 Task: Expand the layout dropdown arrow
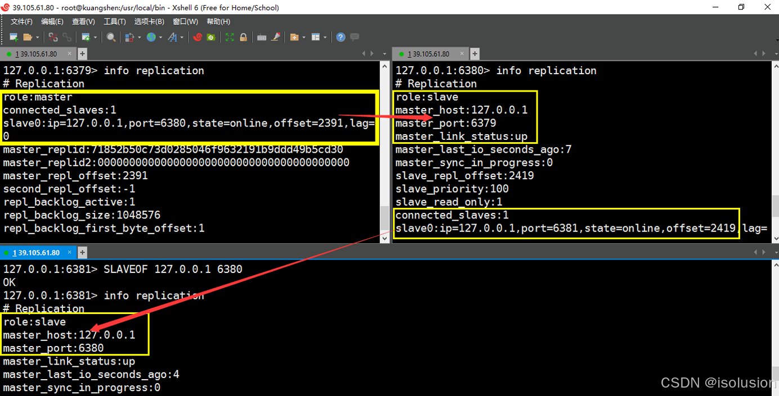click(x=325, y=37)
